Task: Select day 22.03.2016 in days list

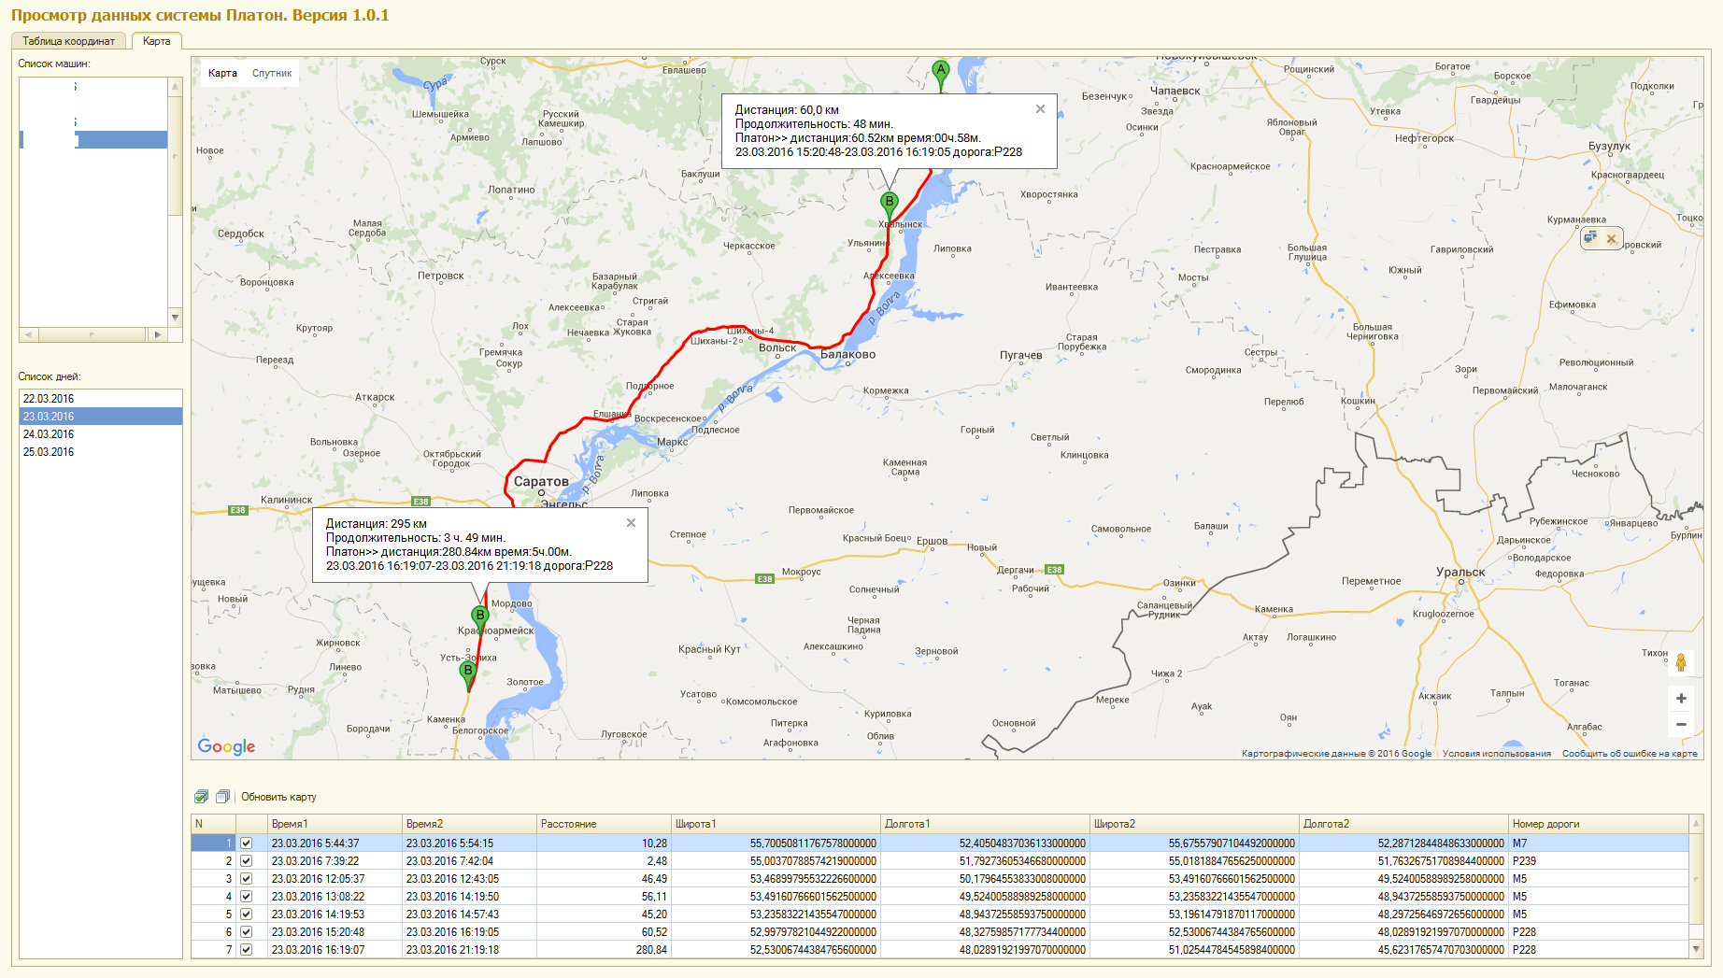Action: [101, 399]
